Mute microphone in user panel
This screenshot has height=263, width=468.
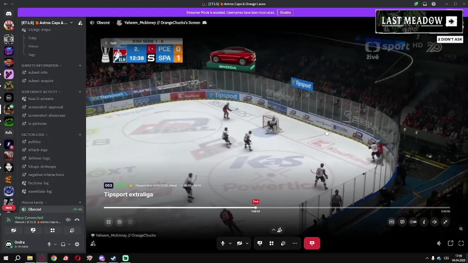click(x=49, y=244)
